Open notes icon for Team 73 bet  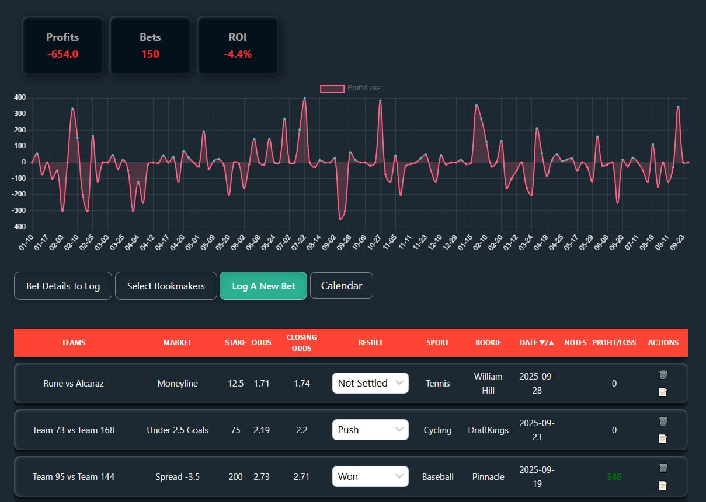pos(663,438)
